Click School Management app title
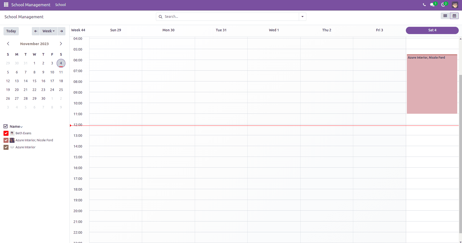The height and width of the screenshot is (243, 462). (31, 5)
